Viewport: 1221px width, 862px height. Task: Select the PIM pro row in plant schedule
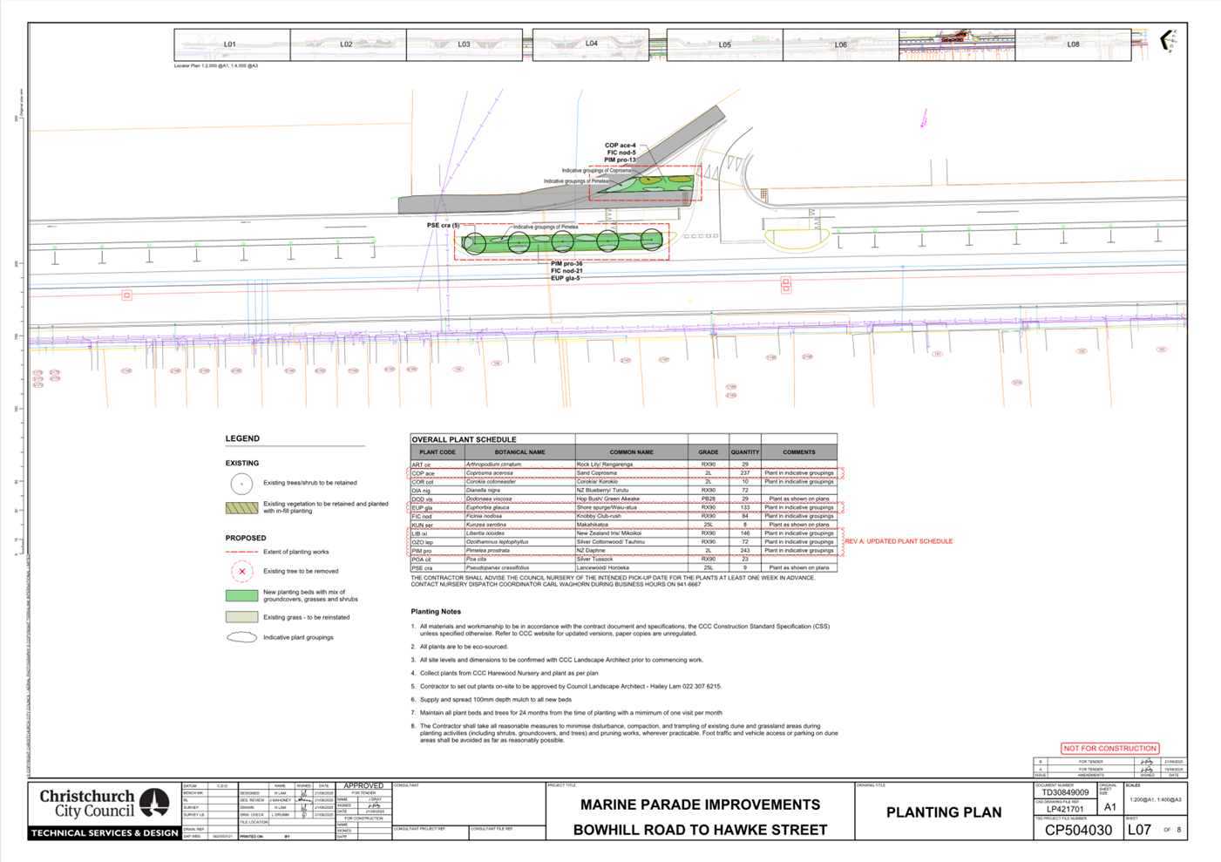(x=623, y=551)
